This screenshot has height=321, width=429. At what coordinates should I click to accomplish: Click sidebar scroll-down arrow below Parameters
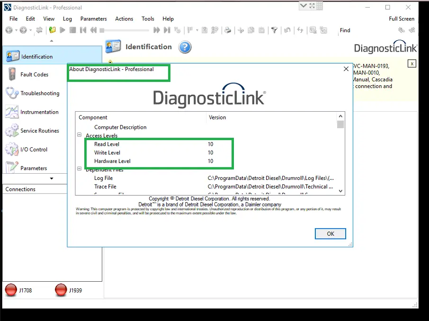(x=52, y=178)
